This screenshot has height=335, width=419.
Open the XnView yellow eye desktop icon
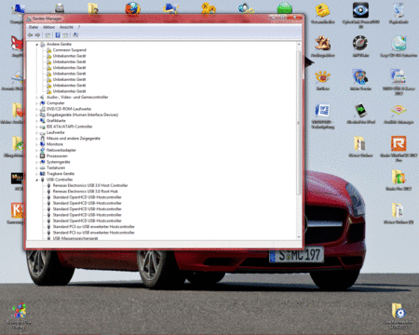coord(322,76)
